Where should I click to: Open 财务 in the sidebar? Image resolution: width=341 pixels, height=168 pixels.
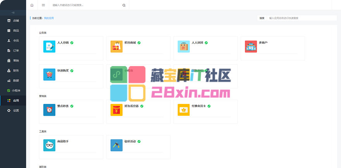[13, 70]
